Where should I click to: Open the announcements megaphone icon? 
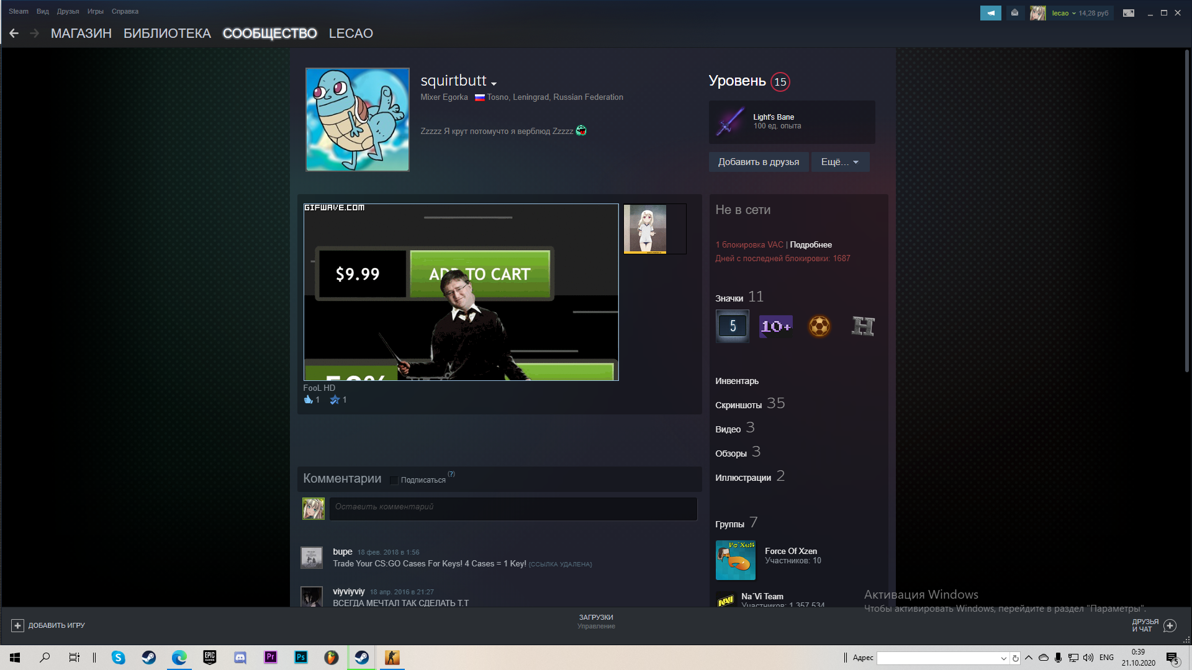click(990, 13)
